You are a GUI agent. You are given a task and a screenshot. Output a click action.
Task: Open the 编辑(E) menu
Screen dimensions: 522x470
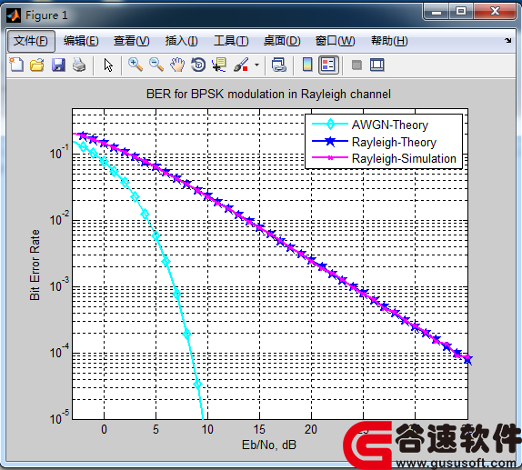coord(81,41)
